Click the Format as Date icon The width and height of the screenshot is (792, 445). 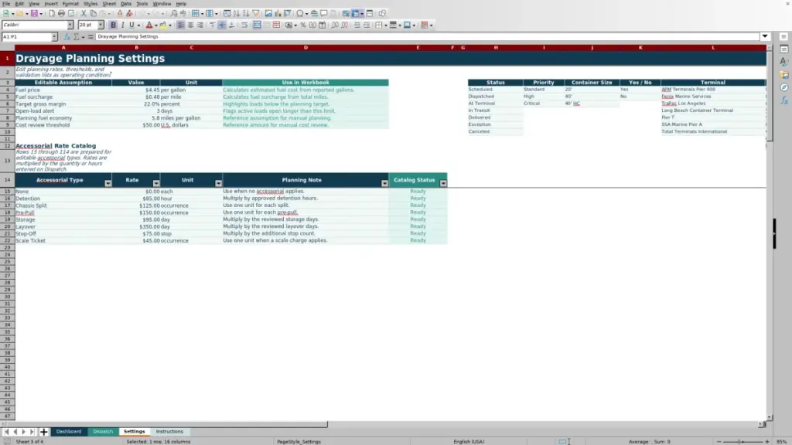pyautogui.click(x=323, y=25)
